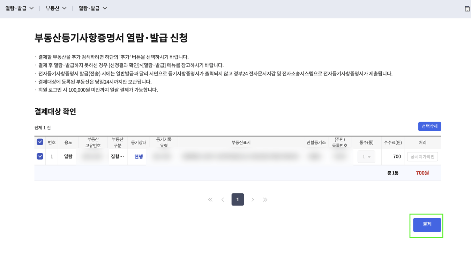Select the 부동산 menu item
The height and width of the screenshot is (257, 471).
(x=53, y=8)
